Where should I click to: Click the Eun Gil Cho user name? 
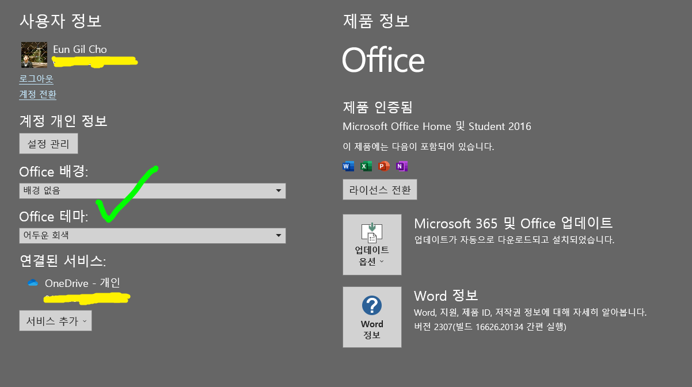tap(80, 49)
